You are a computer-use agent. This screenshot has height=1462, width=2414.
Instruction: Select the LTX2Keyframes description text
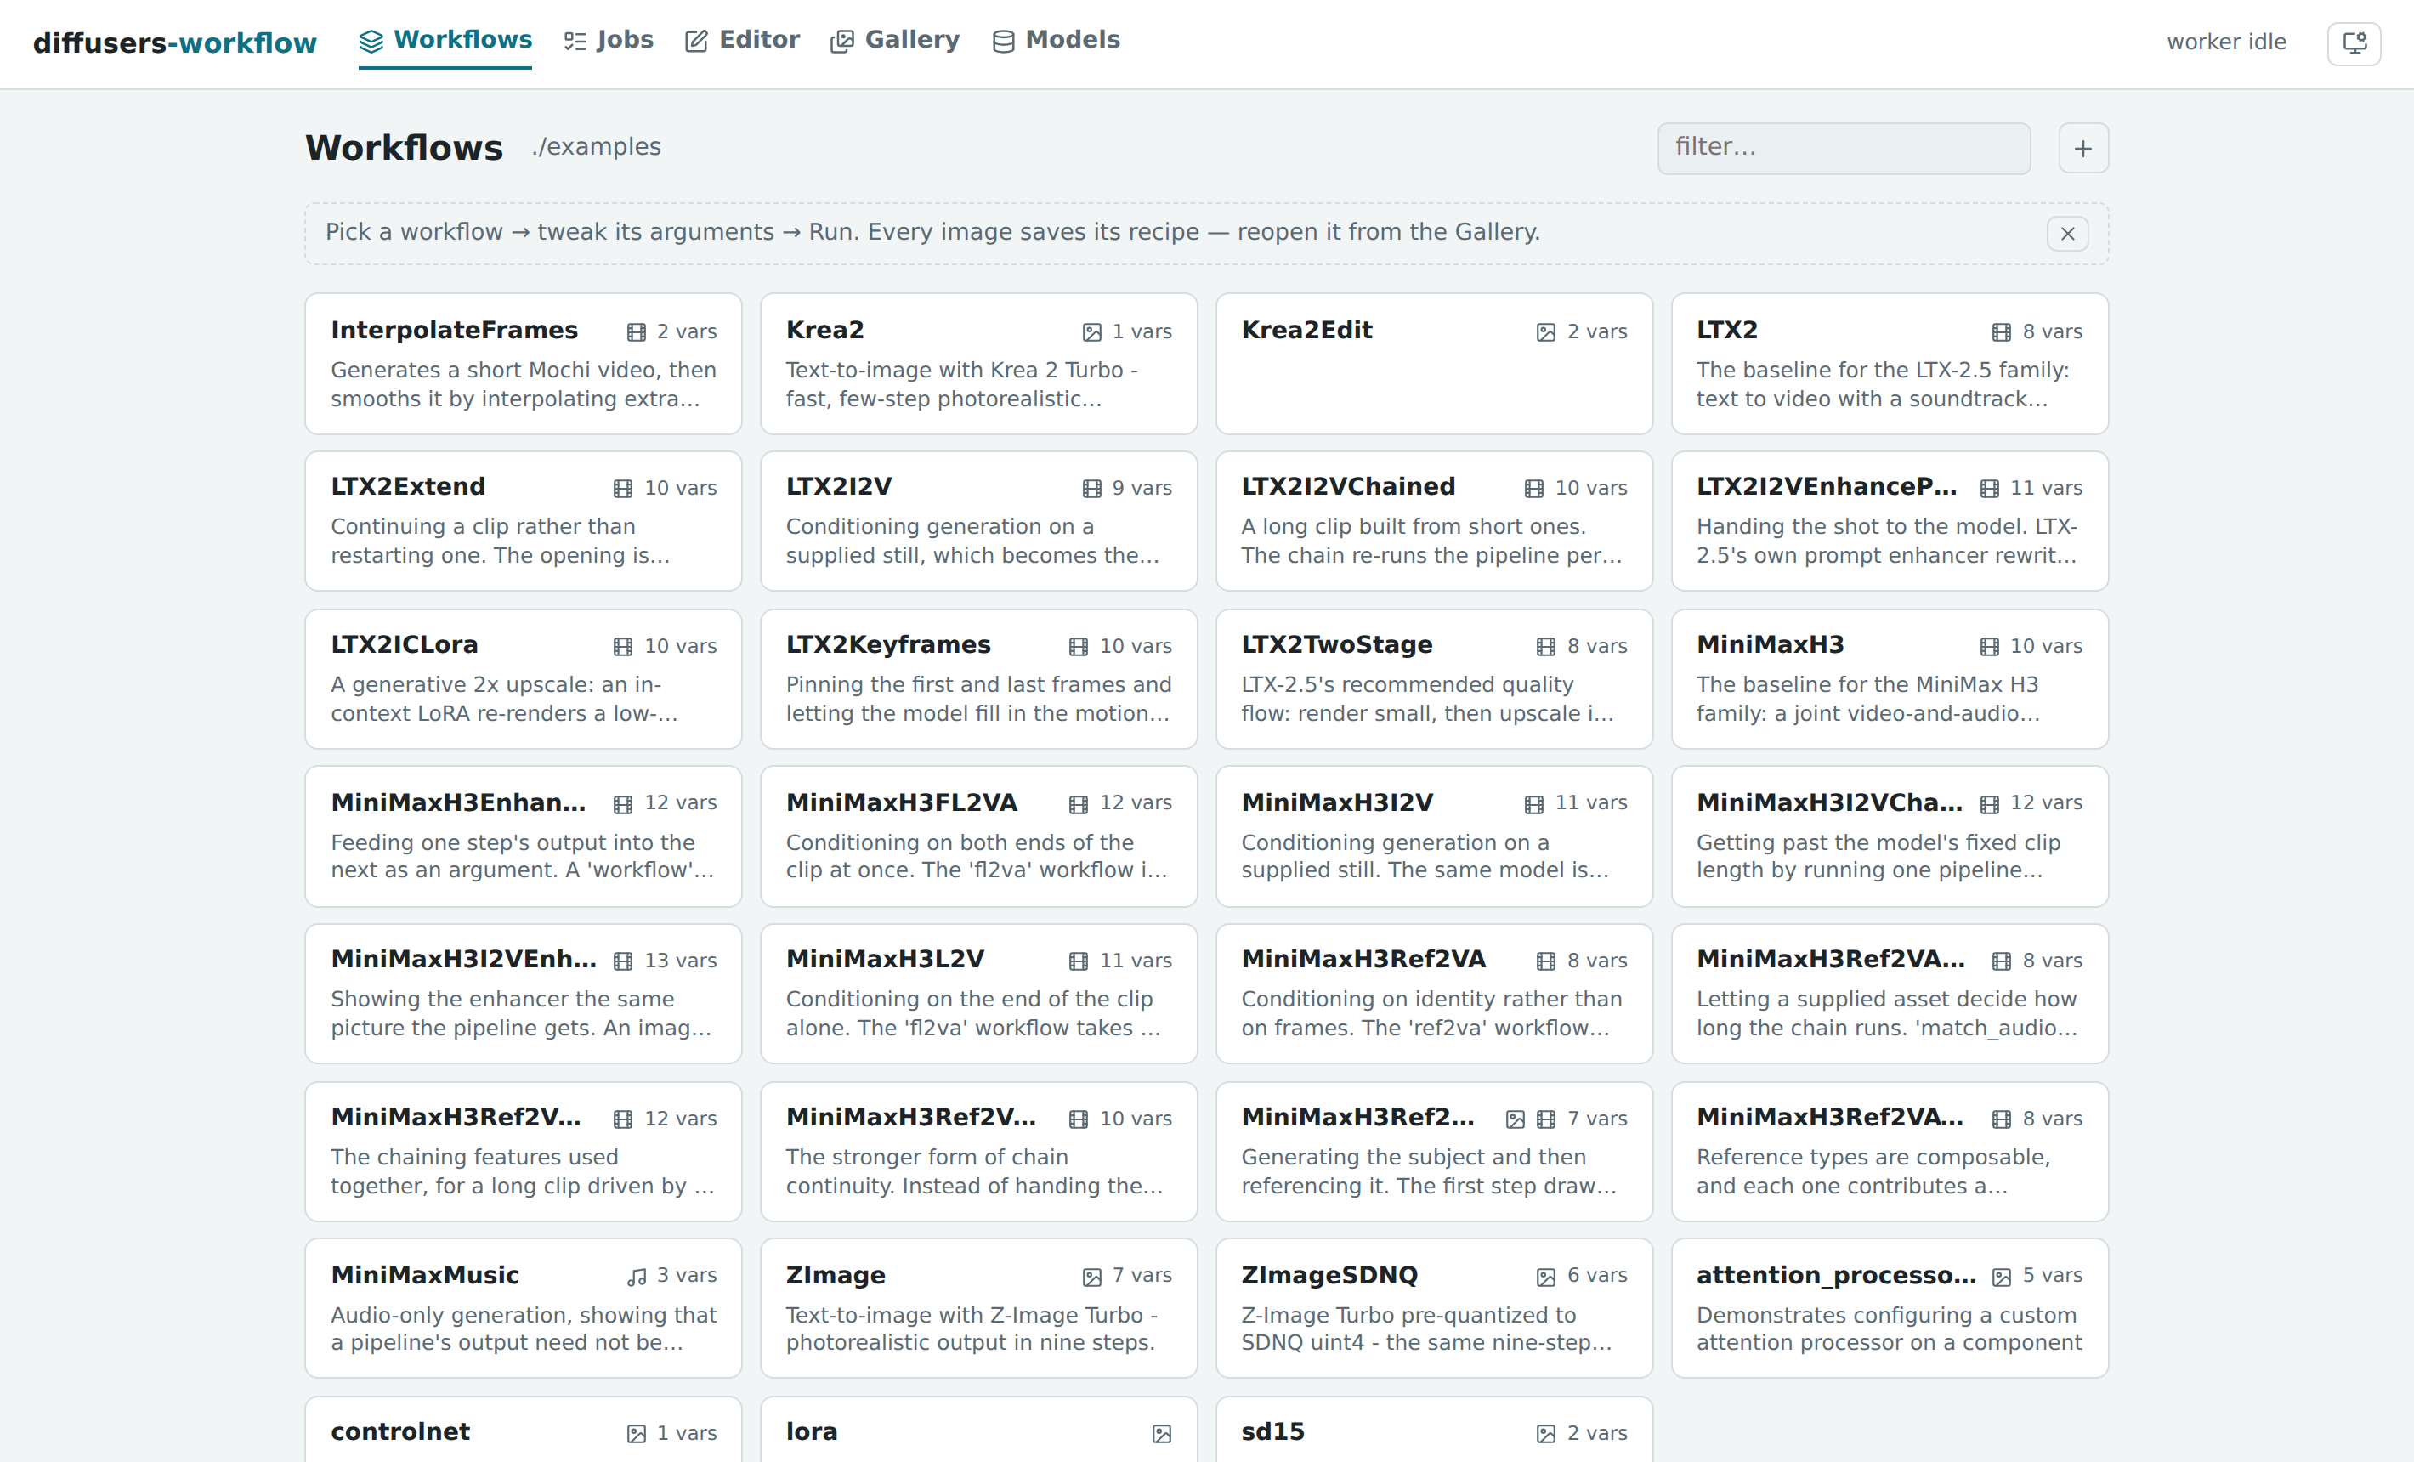coord(978,699)
